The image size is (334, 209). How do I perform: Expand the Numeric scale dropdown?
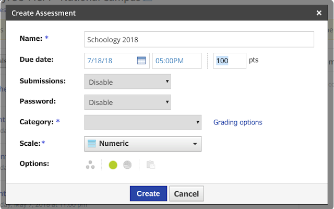click(x=142, y=144)
